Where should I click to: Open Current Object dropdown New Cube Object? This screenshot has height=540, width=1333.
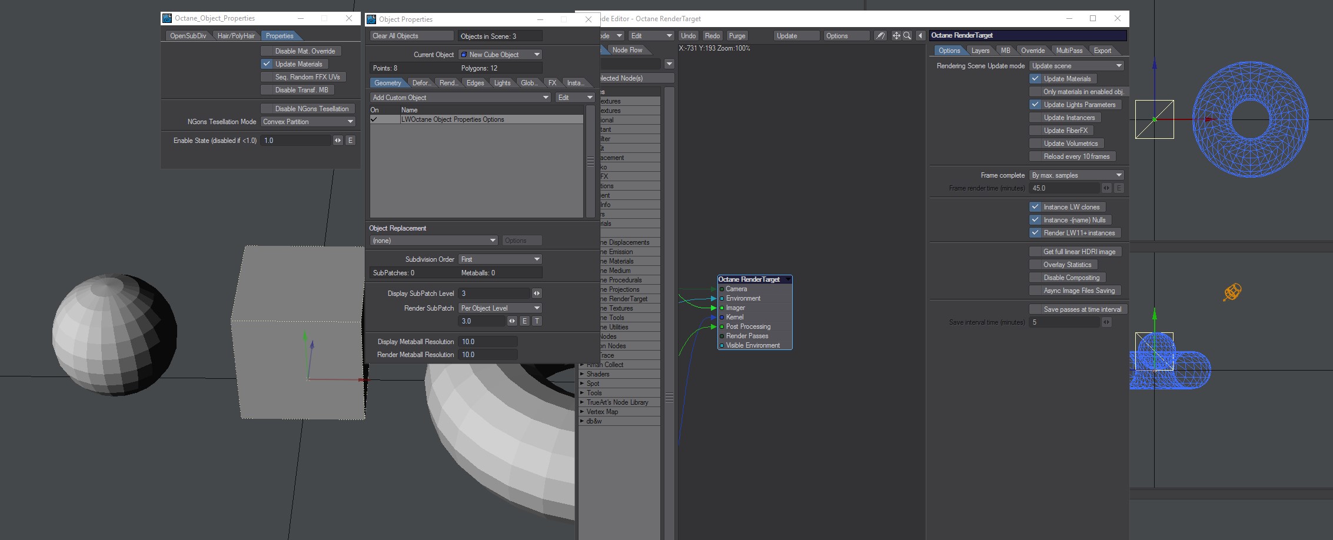(x=500, y=55)
